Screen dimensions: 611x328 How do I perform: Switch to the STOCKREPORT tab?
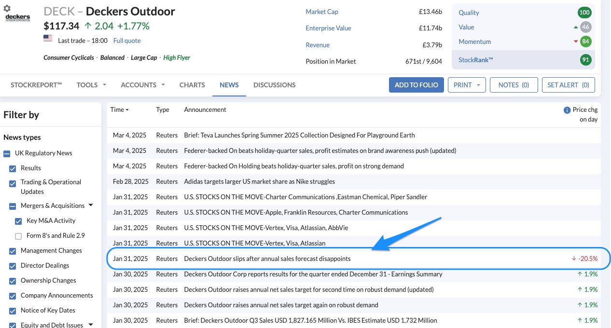(x=36, y=85)
